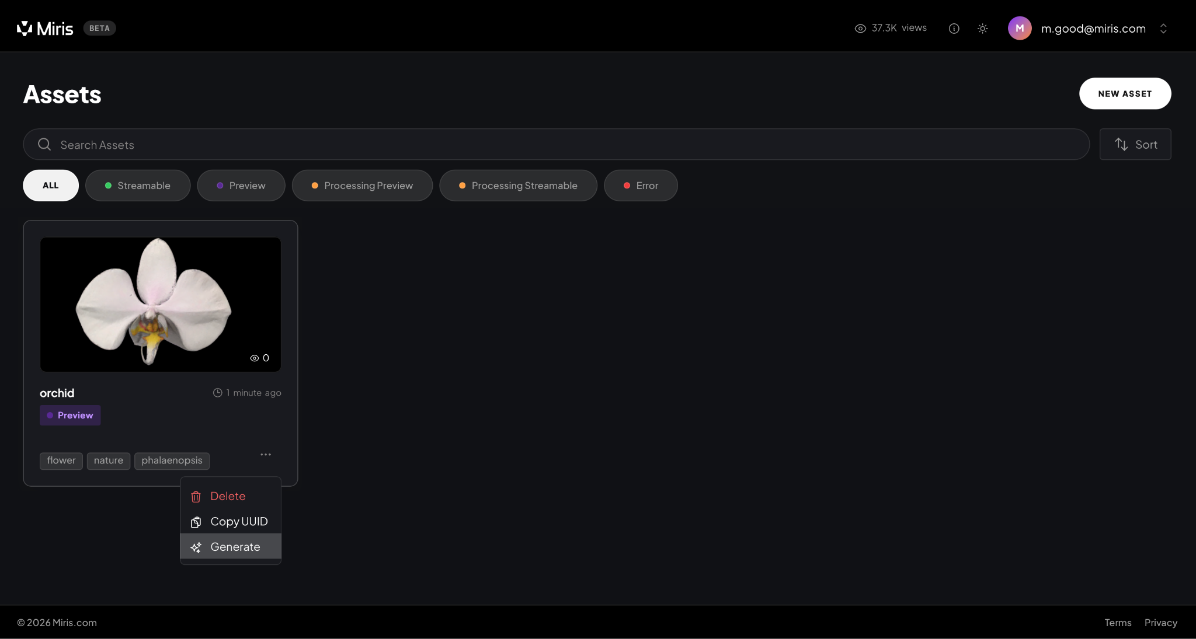The width and height of the screenshot is (1196, 639).
Task: Open the Terms link in footer
Action: [1117, 623]
